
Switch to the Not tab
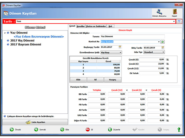coord(110,26)
